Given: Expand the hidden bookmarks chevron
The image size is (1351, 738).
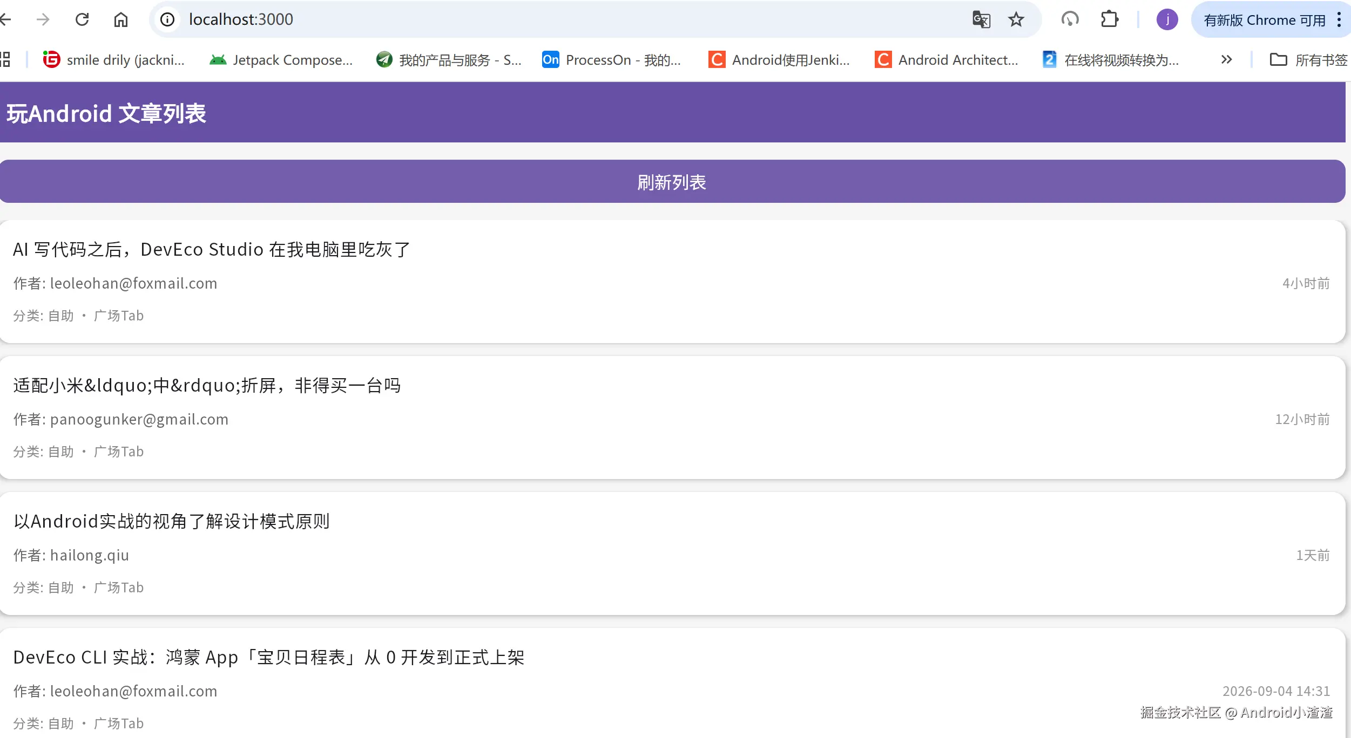Looking at the screenshot, I should click(1226, 59).
